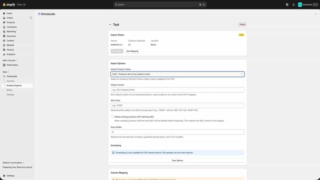The image size is (320, 180).
Task: Open Discounts via its badge icon
Action: [4, 36]
